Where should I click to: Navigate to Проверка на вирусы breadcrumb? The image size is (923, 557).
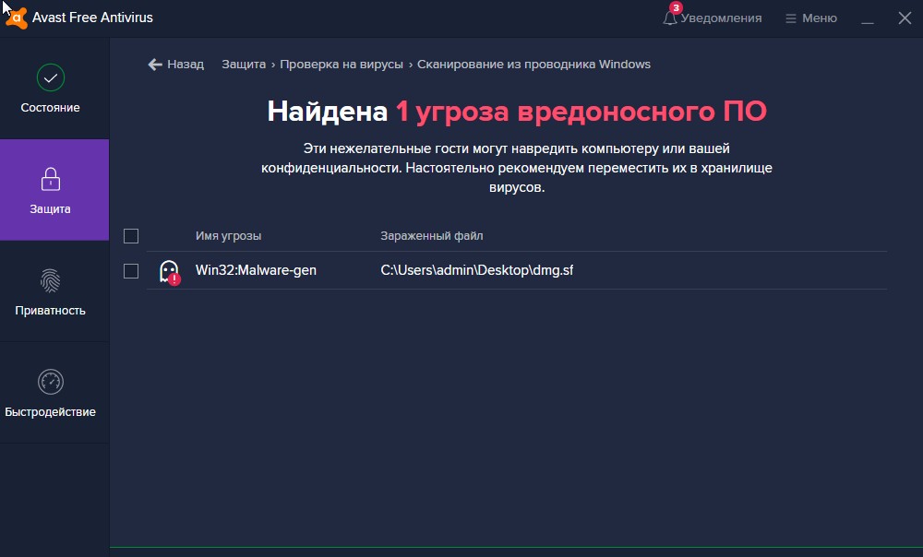pos(342,65)
